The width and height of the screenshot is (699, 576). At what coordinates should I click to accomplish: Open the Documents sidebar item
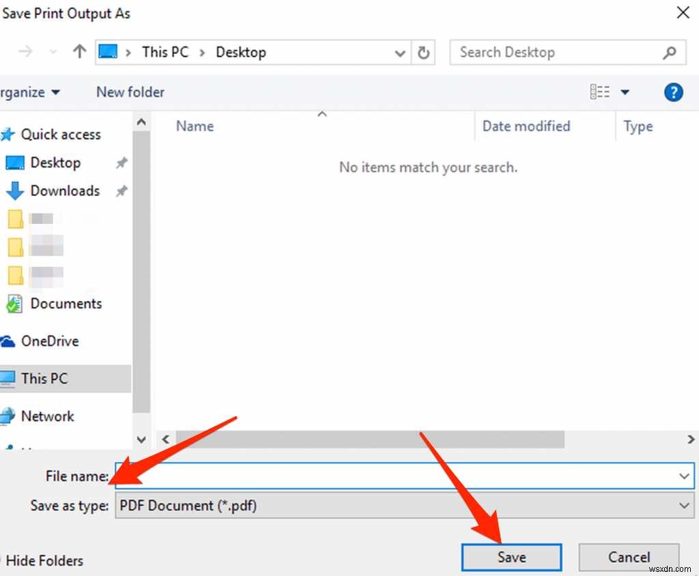pyautogui.click(x=66, y=303)
